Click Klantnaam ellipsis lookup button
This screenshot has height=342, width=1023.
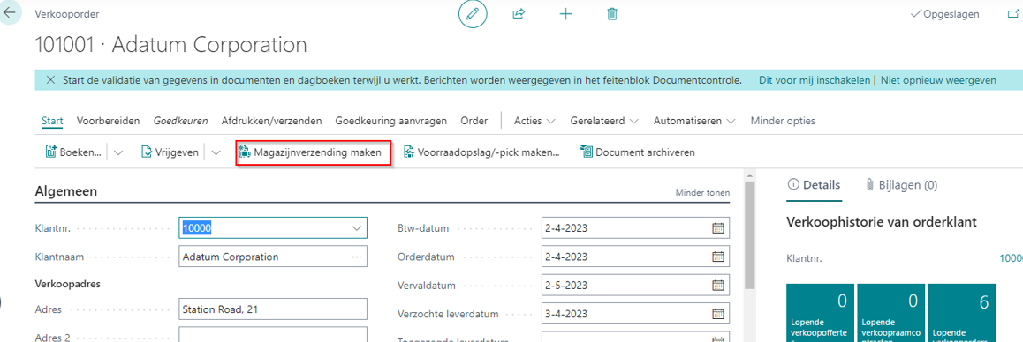click(x=356, y=256)
